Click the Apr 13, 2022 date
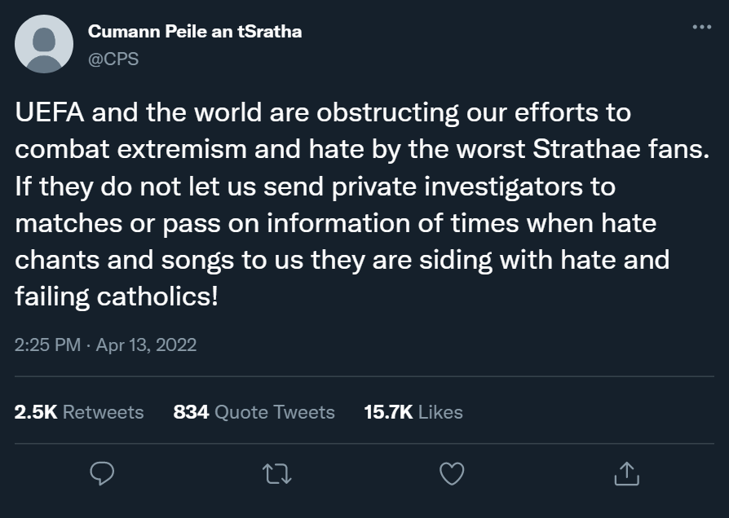Screen dimensions: 729x518 (x=147, y=345)
